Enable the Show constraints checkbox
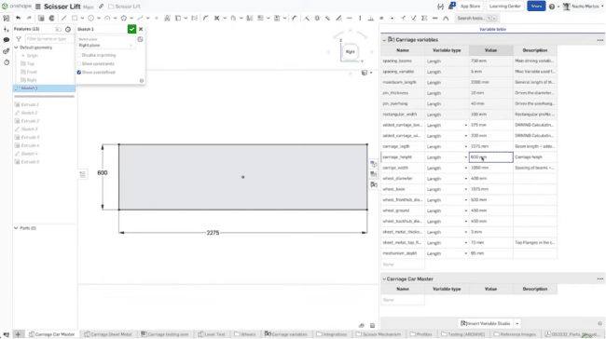This screenshot has width=606, height=339. pos(79,63)
